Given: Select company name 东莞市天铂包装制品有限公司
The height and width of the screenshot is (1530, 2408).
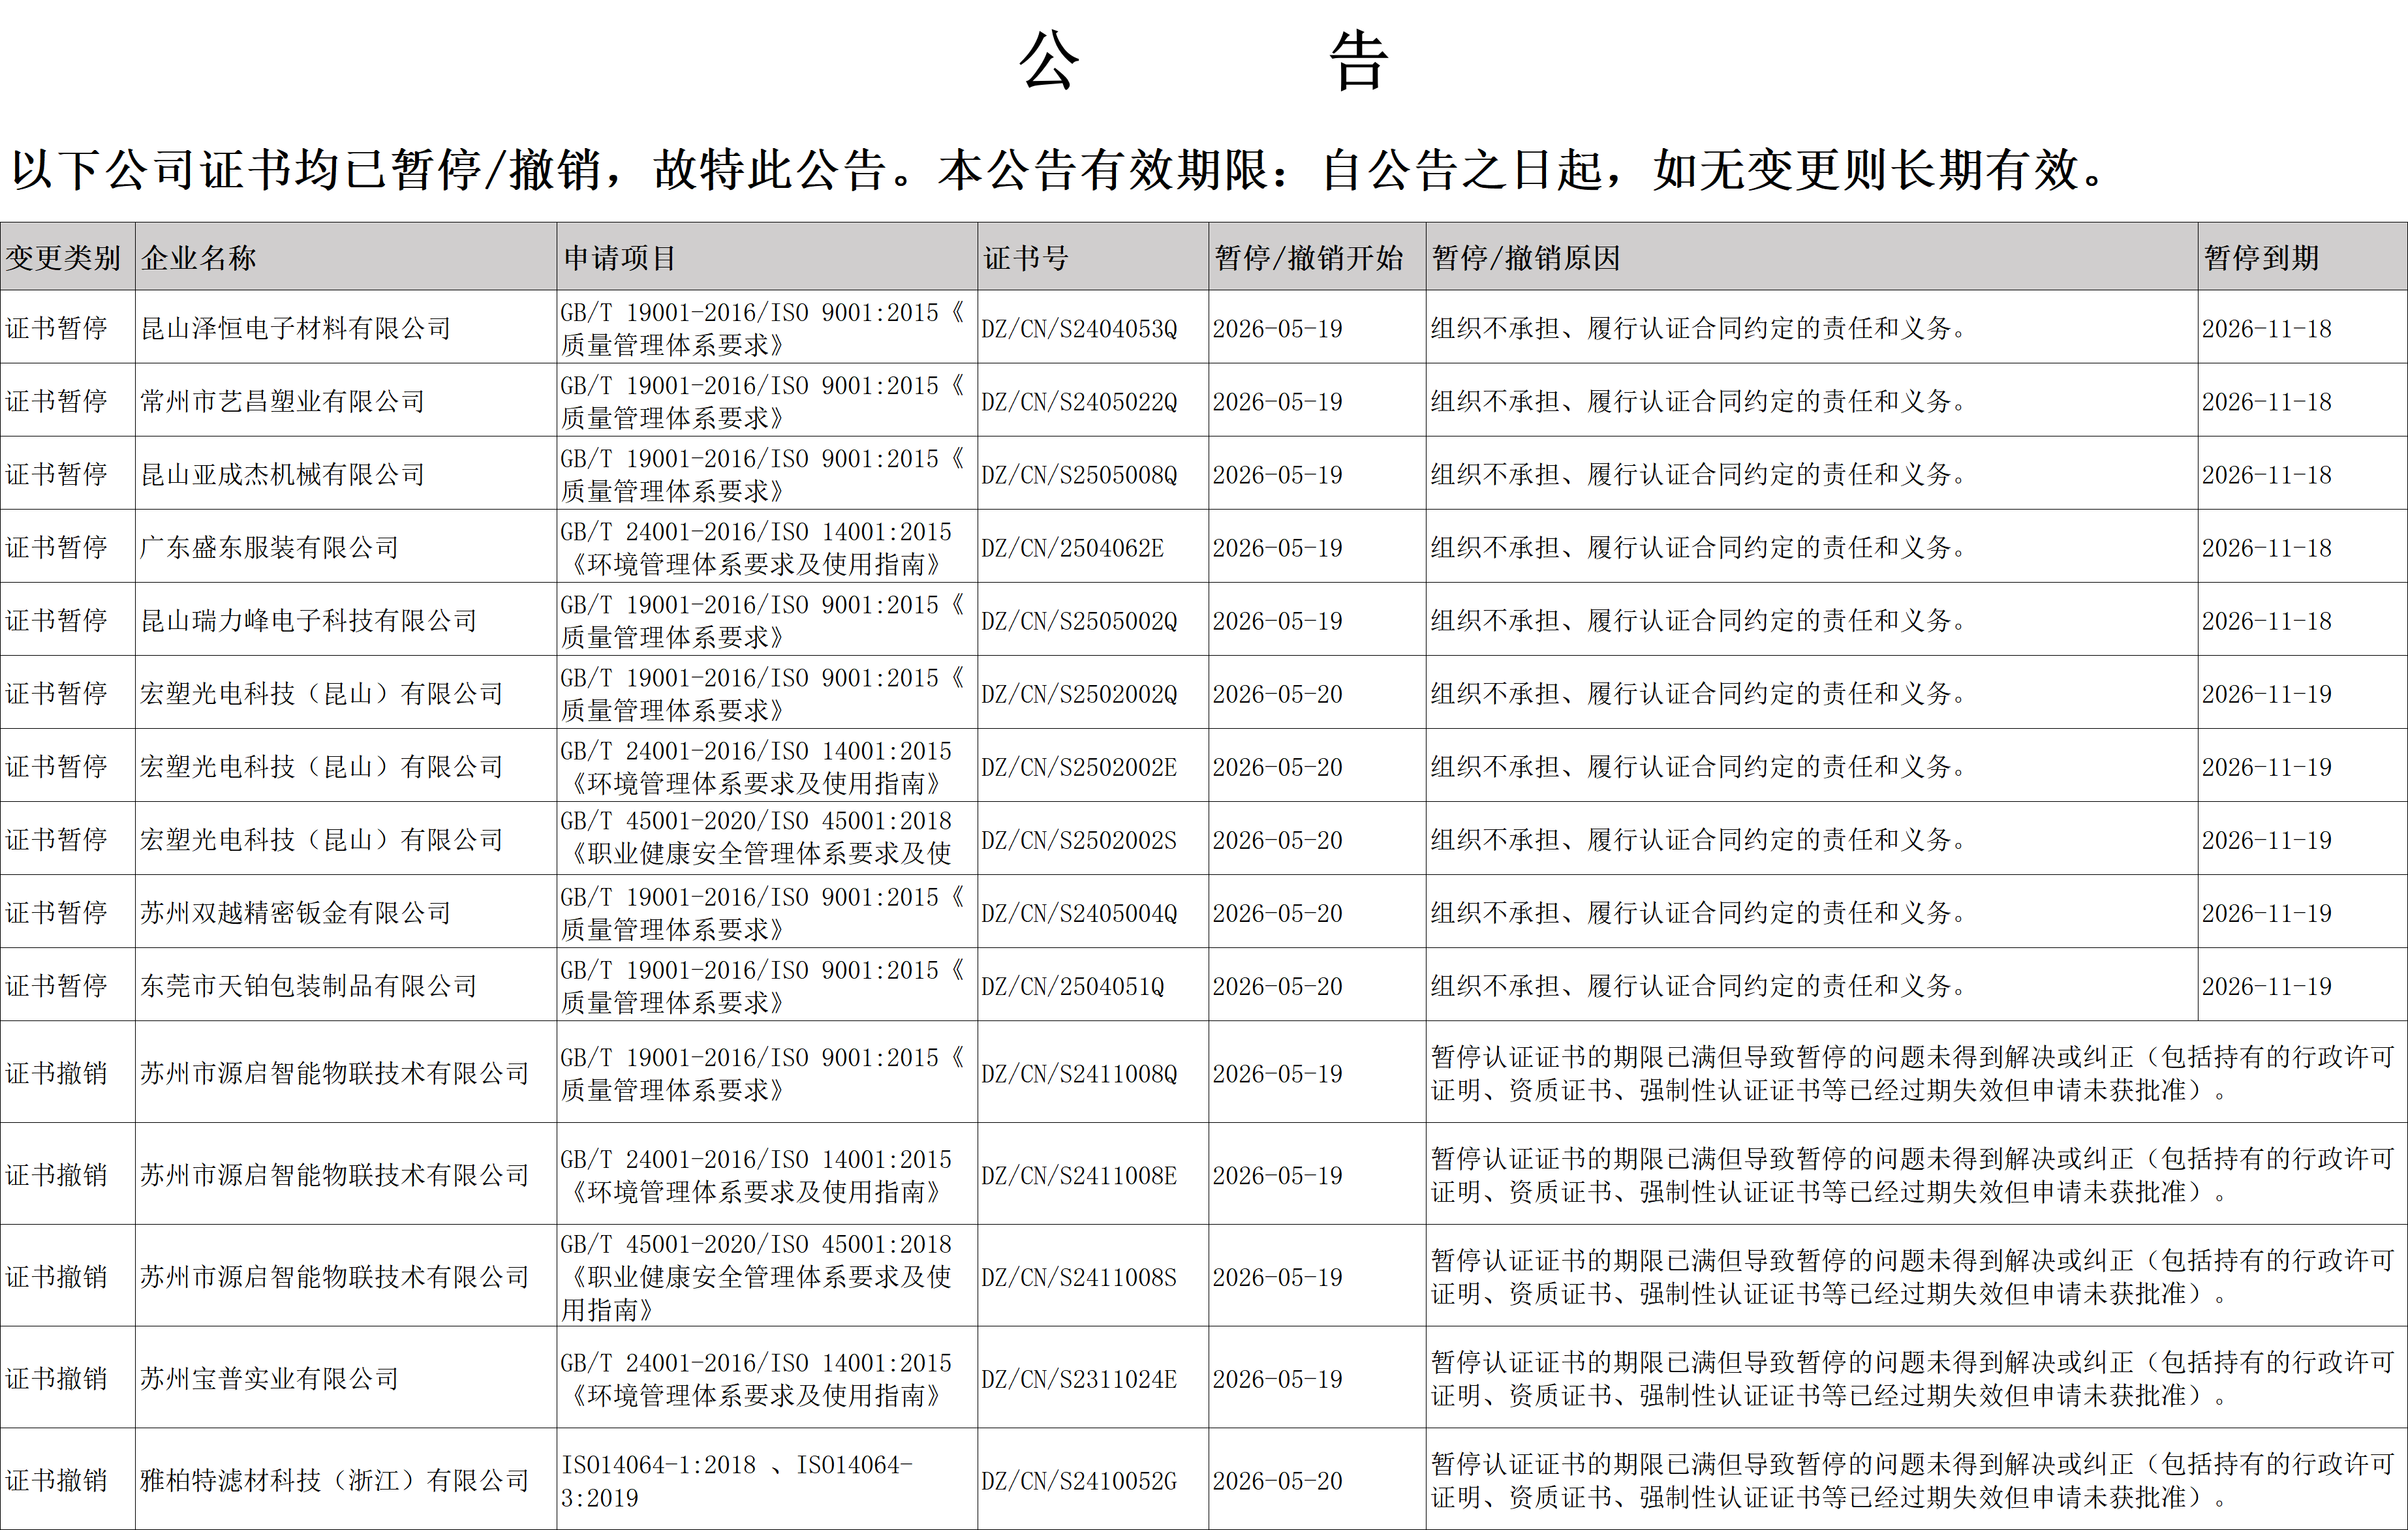Looking at the screenshot, I should coord(309,985).
